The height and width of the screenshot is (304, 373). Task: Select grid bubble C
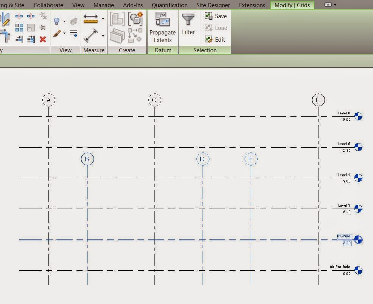[x=155, y=100]
